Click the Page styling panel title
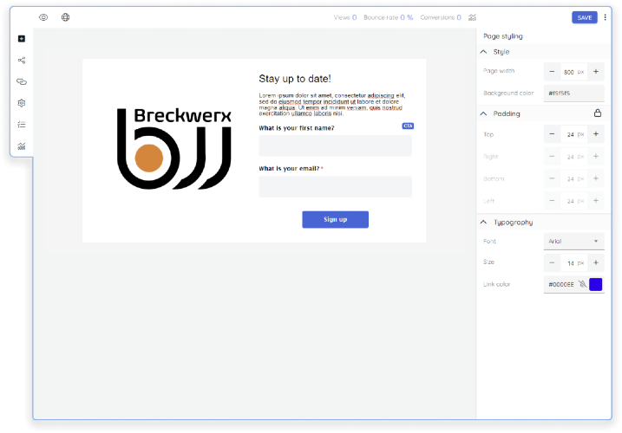622x433 pixels. click(503, 36)
